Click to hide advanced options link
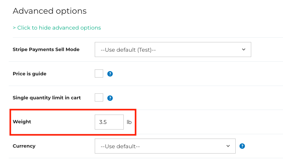283x161 pixels. [59, 28]
